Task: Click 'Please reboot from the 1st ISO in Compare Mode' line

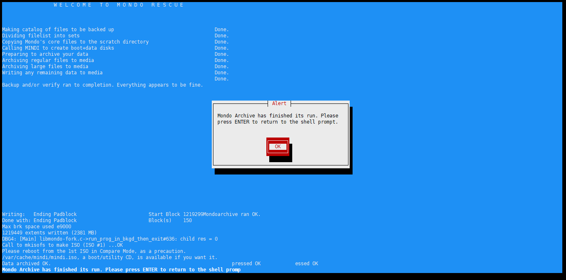Action: (94, 251)
